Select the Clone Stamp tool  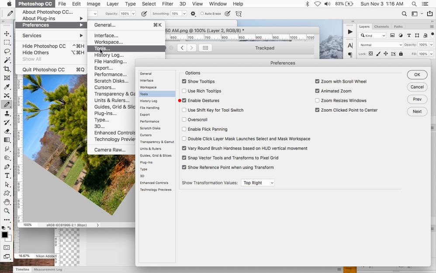pos(7,113)
